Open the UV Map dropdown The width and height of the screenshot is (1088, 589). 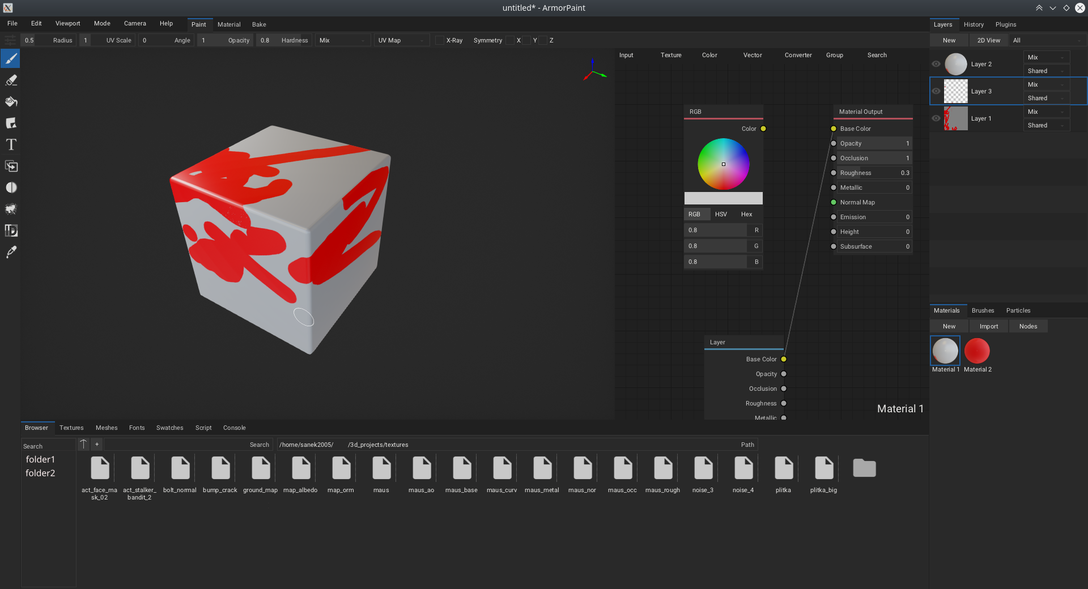401,40
